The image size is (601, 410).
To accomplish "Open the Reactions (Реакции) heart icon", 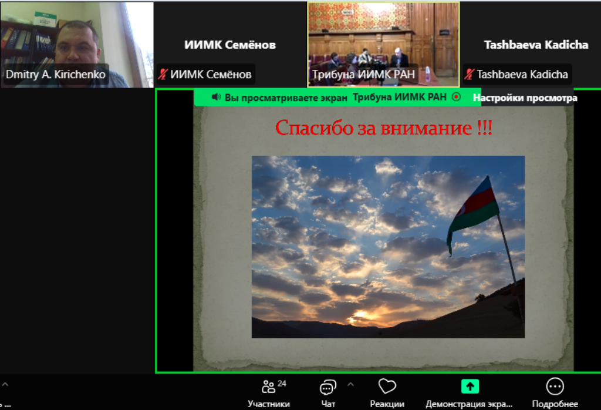I will (387, 387).
